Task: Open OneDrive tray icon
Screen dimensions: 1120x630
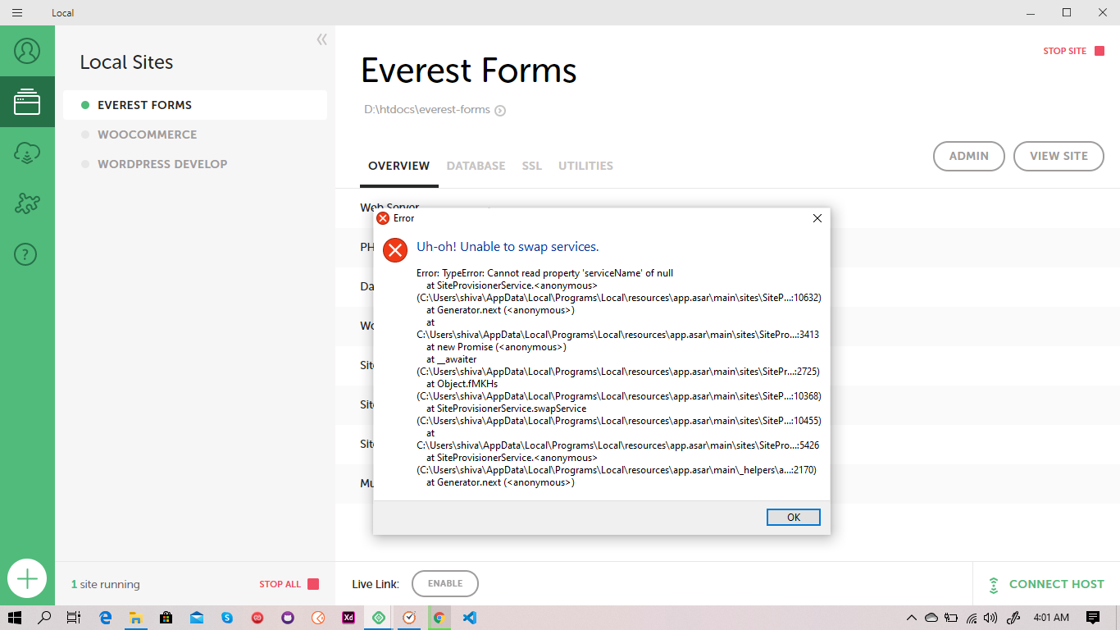Action: click(931, 618)
